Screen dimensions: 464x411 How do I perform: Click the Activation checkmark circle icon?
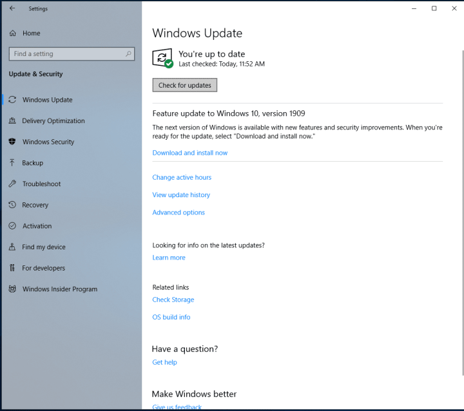(12, 225)
